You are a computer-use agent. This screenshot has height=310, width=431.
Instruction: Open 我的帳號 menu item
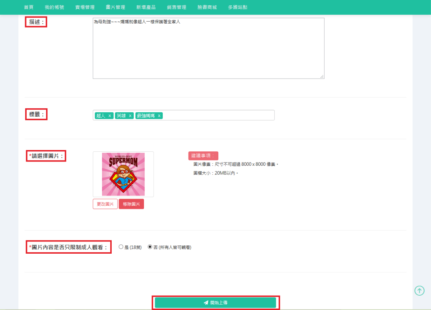(x=54, y=7)
